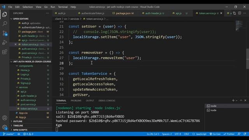Viewport: 249px width, 140px height.
Task: Open the Extensions view
Action: [x=5, y=52]
